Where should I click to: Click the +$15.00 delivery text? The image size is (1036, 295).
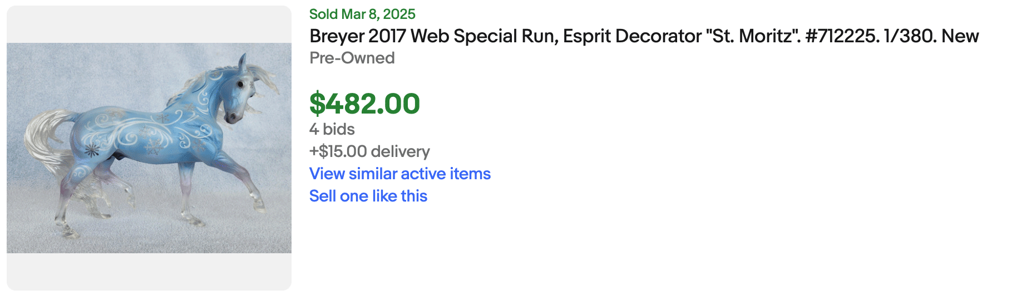coord(369,151)
